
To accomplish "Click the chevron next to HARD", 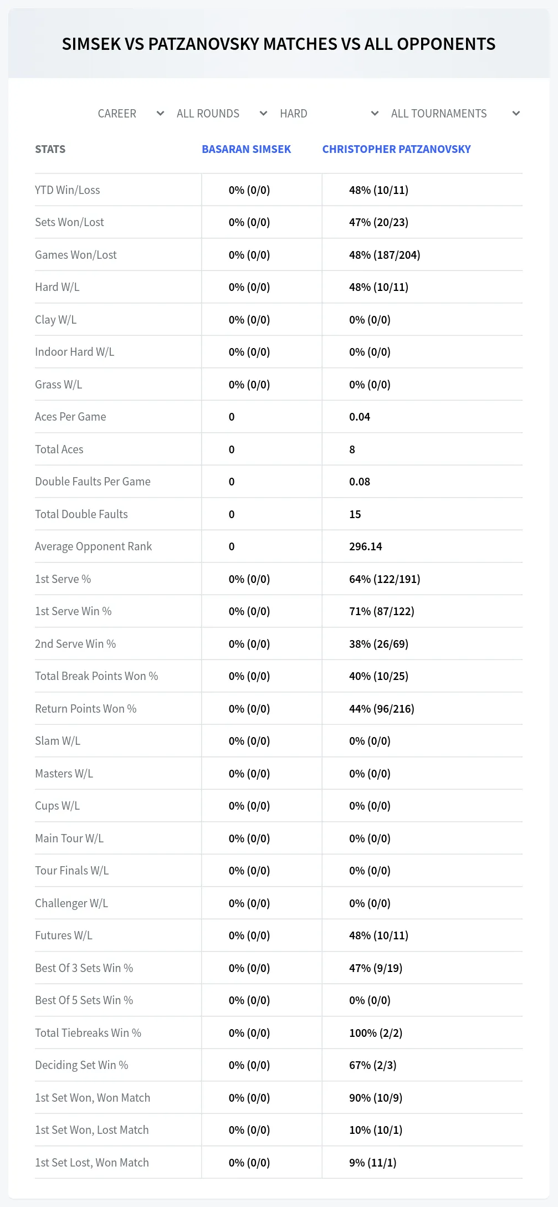I will click(x=375, y=114).
